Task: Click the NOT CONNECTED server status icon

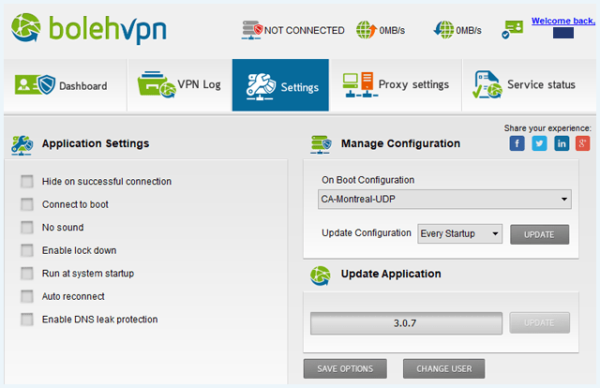Action: [x=252, y=30]
